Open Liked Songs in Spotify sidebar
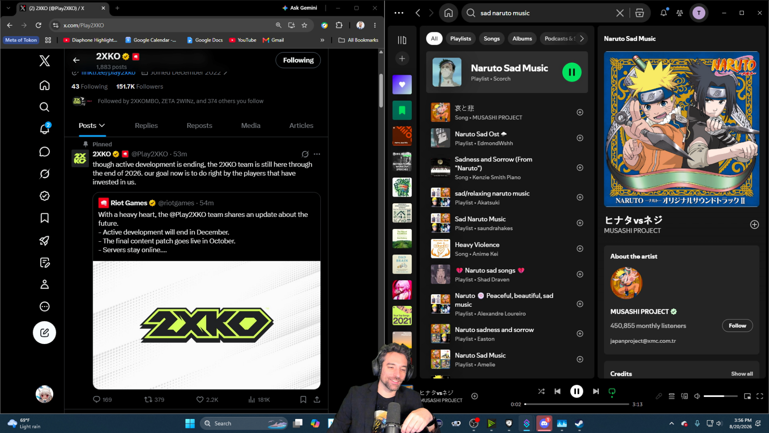Image resolution: width=769 pixels, height=433 pixels. (402, 85)
